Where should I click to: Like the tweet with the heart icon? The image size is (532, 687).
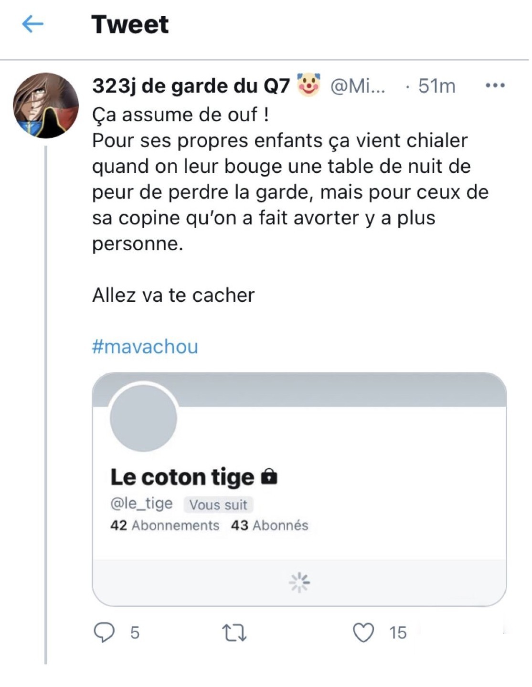(x=363, y=633)
